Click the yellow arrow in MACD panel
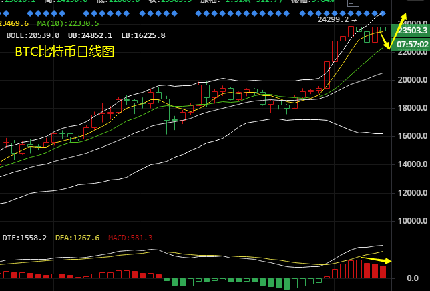The height and width of the screenshot is (291, 430). (377, 258)
